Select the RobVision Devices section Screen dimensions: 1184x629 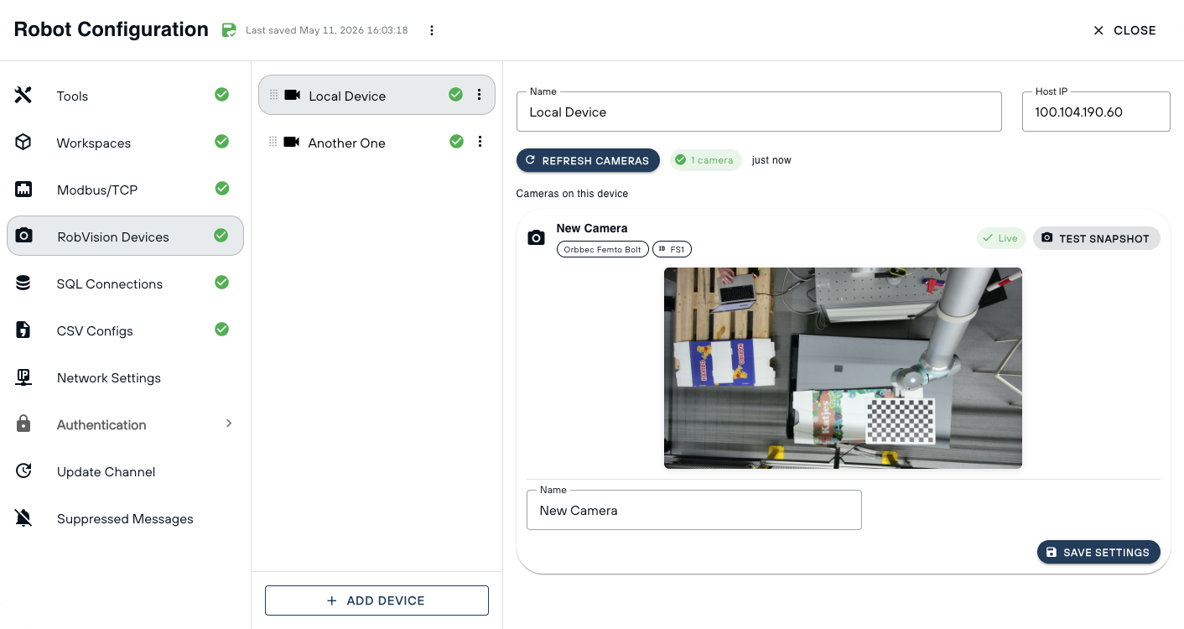point(125,237)
